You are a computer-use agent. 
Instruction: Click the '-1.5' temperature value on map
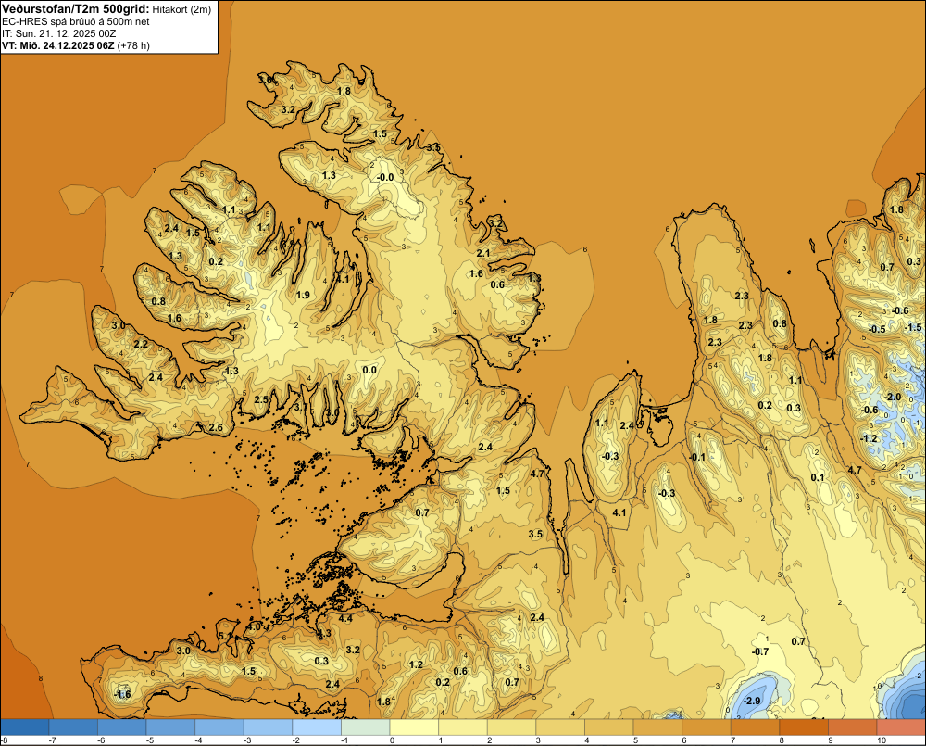(912, 327)
